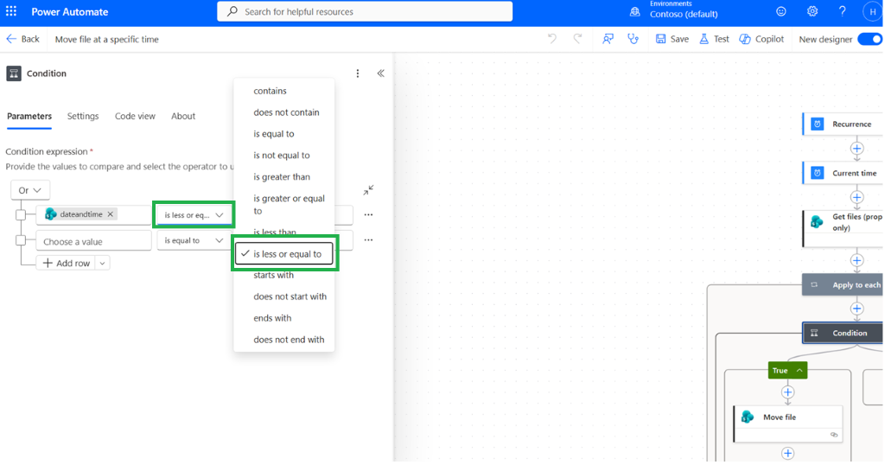Check the second condition row checkbox

pyautogui.click(x=21, y=240)
